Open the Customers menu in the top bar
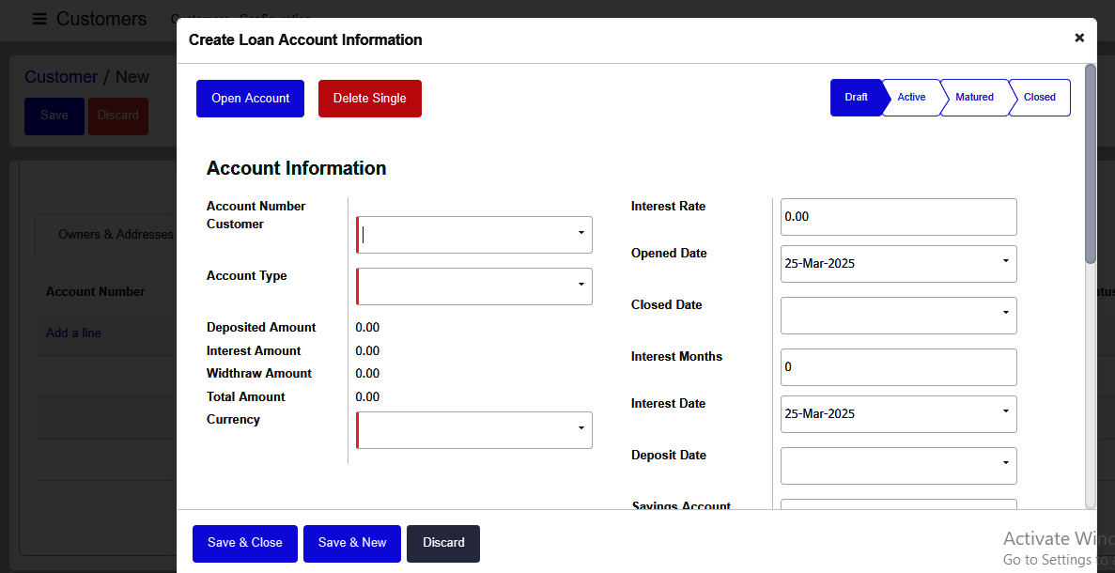 pos(198,19)
